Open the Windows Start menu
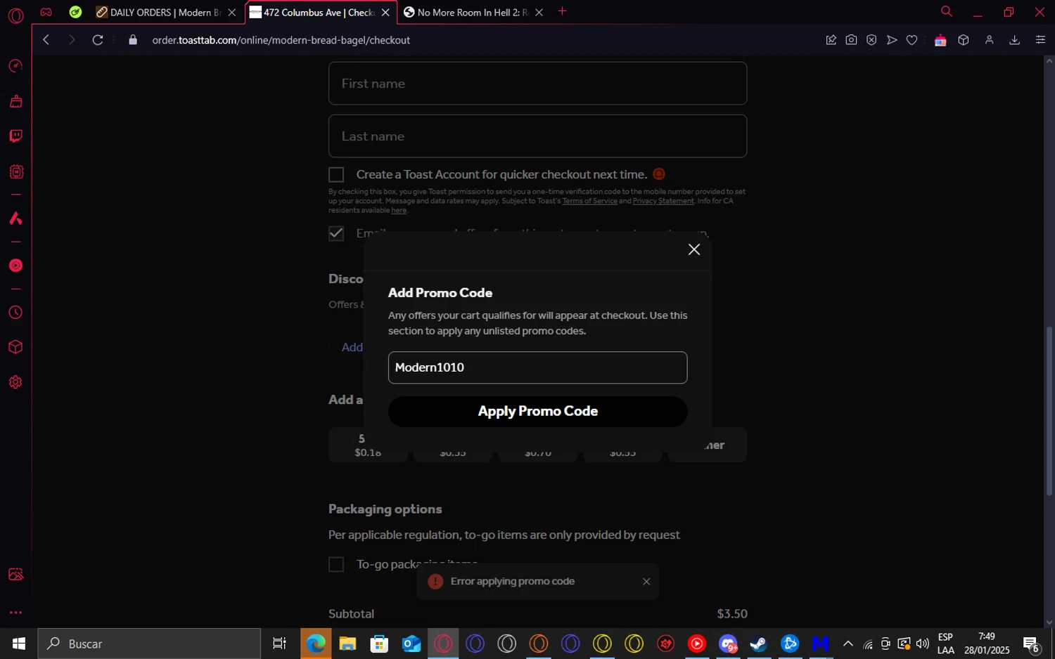 click(19, 644)
